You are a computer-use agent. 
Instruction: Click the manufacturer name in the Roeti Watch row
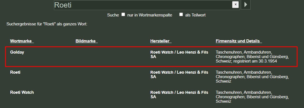coord(179,95)
